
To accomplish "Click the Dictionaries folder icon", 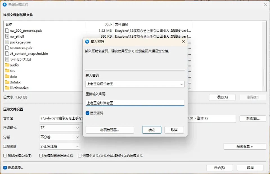I will pos(7,88).
